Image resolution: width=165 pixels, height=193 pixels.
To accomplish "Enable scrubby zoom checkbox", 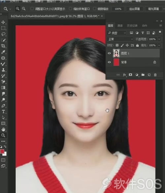I will coord(94,9).
